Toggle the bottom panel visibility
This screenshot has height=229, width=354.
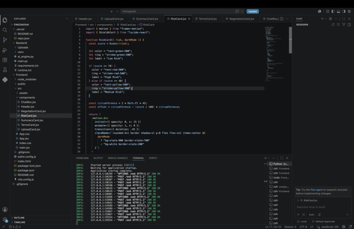(x=339, y=11)
